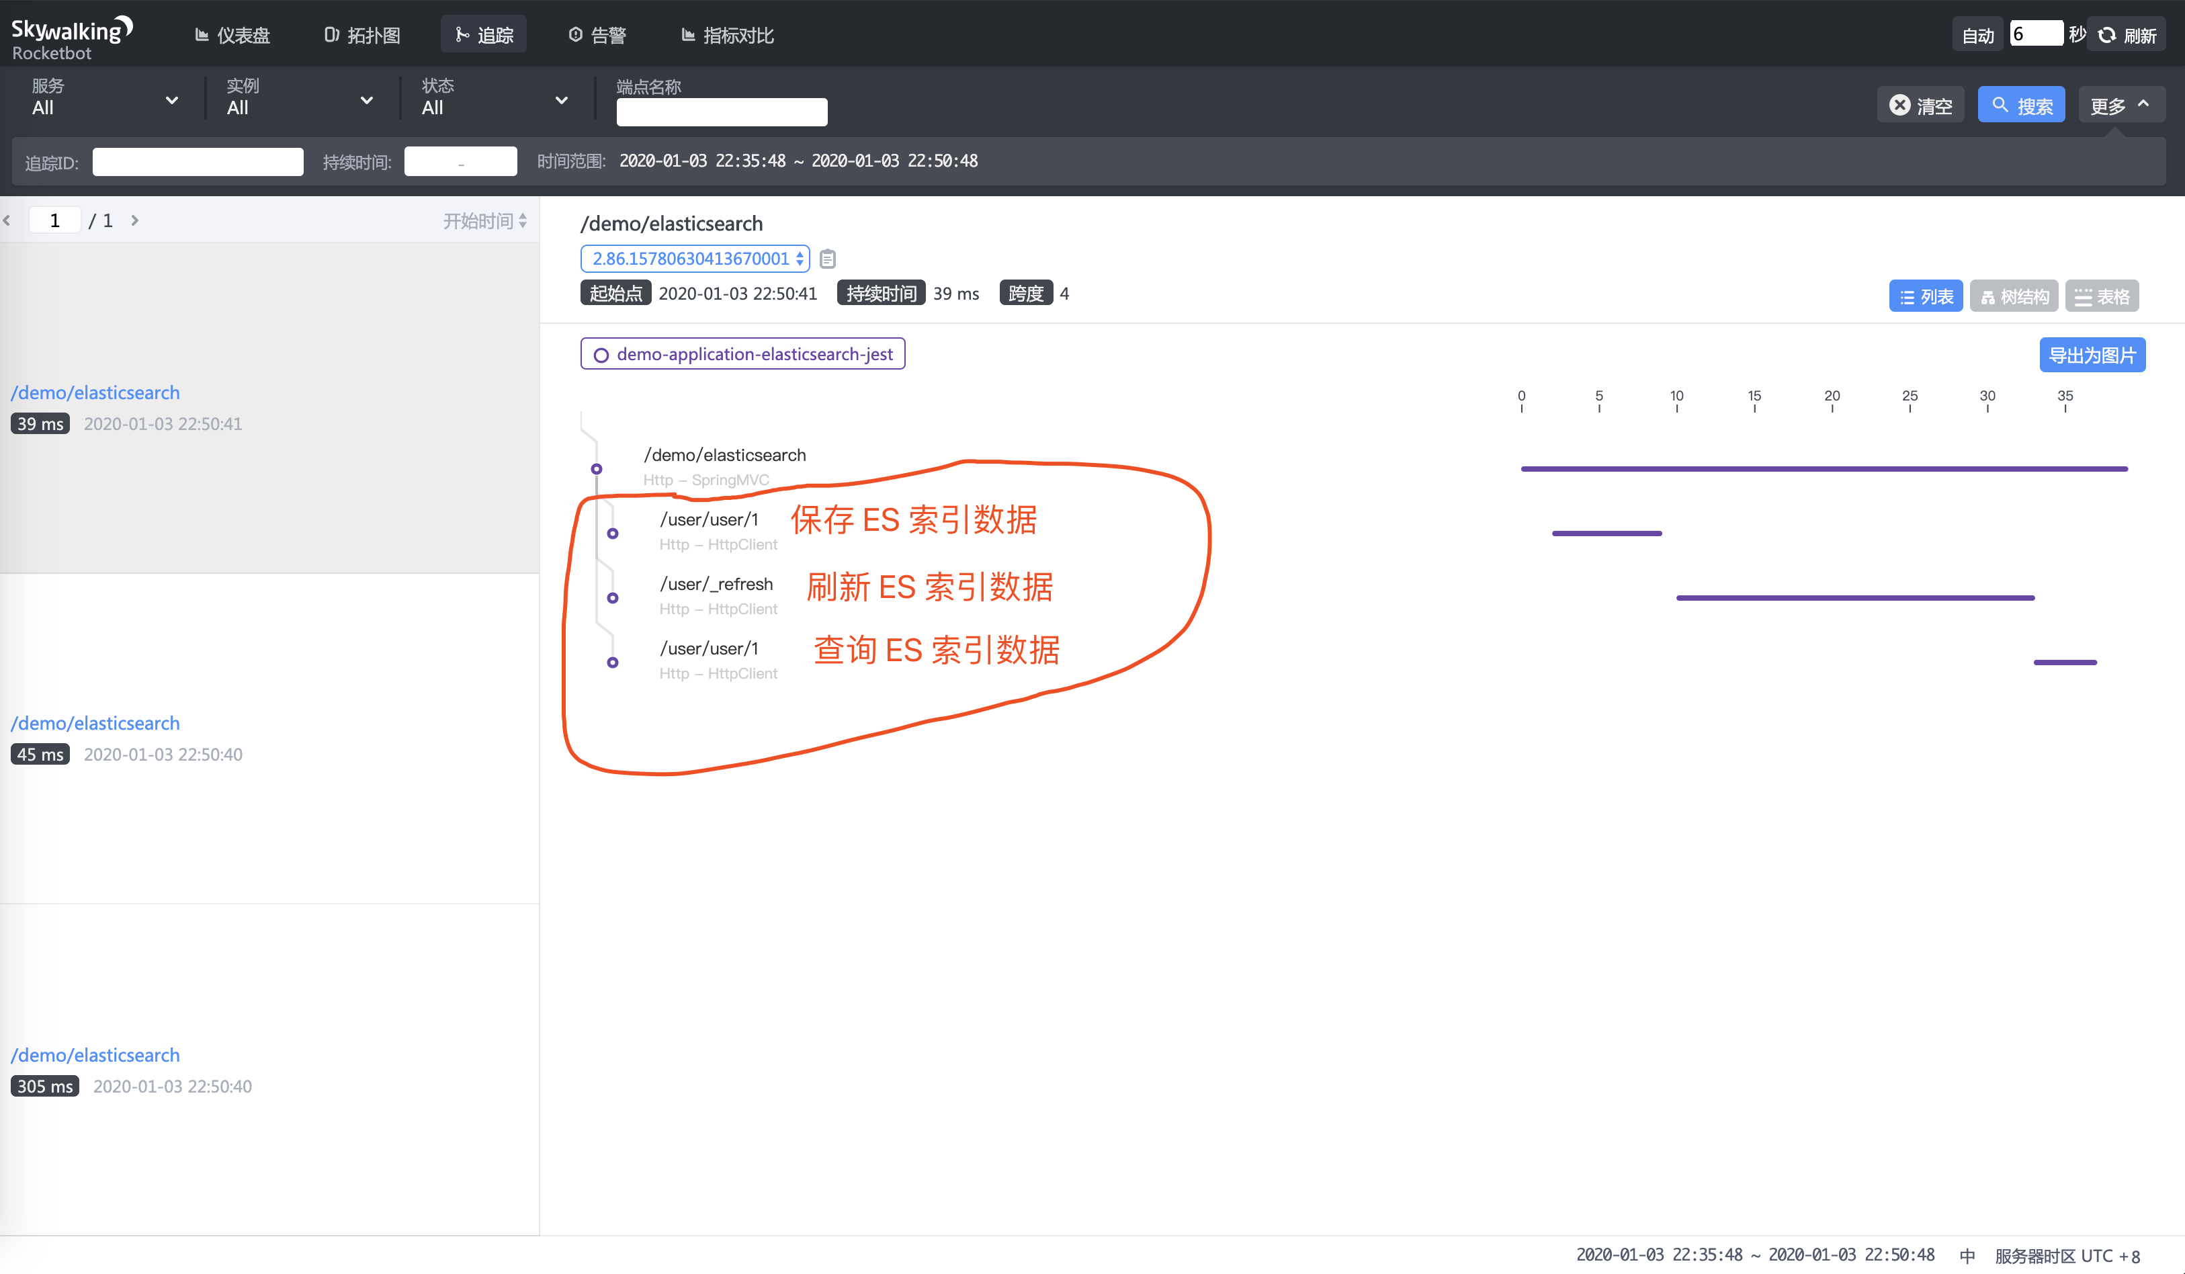Click the /user/_refresh span node circle
Viewport: 2185px width, 1274px height.
[613, 599]
